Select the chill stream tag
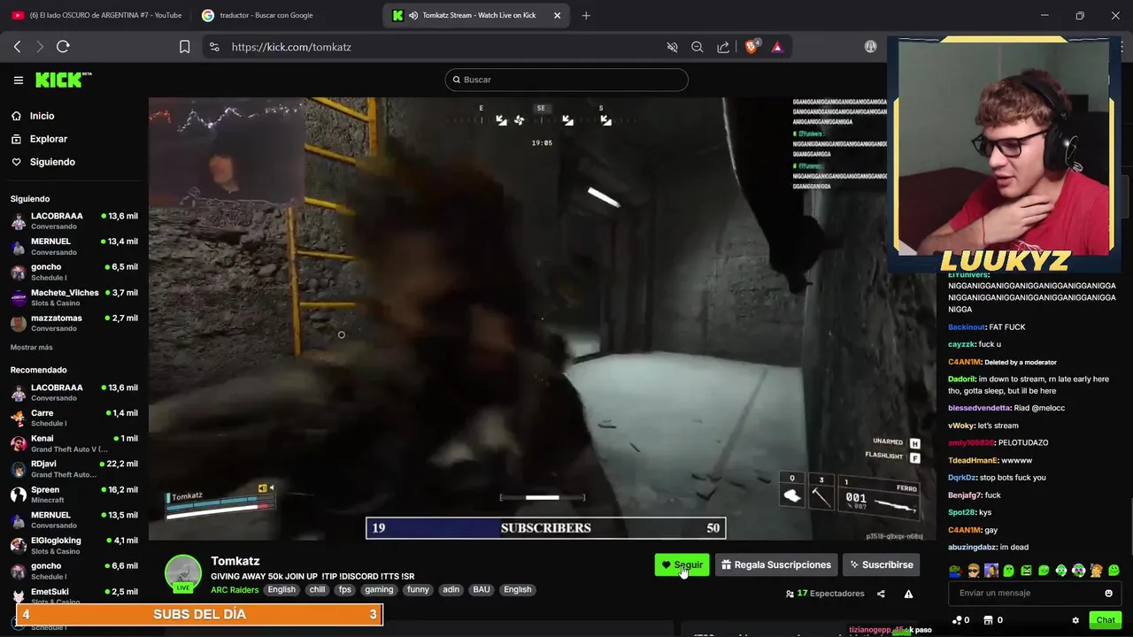This screenshot has width=1133, height=637. [317, 590]
